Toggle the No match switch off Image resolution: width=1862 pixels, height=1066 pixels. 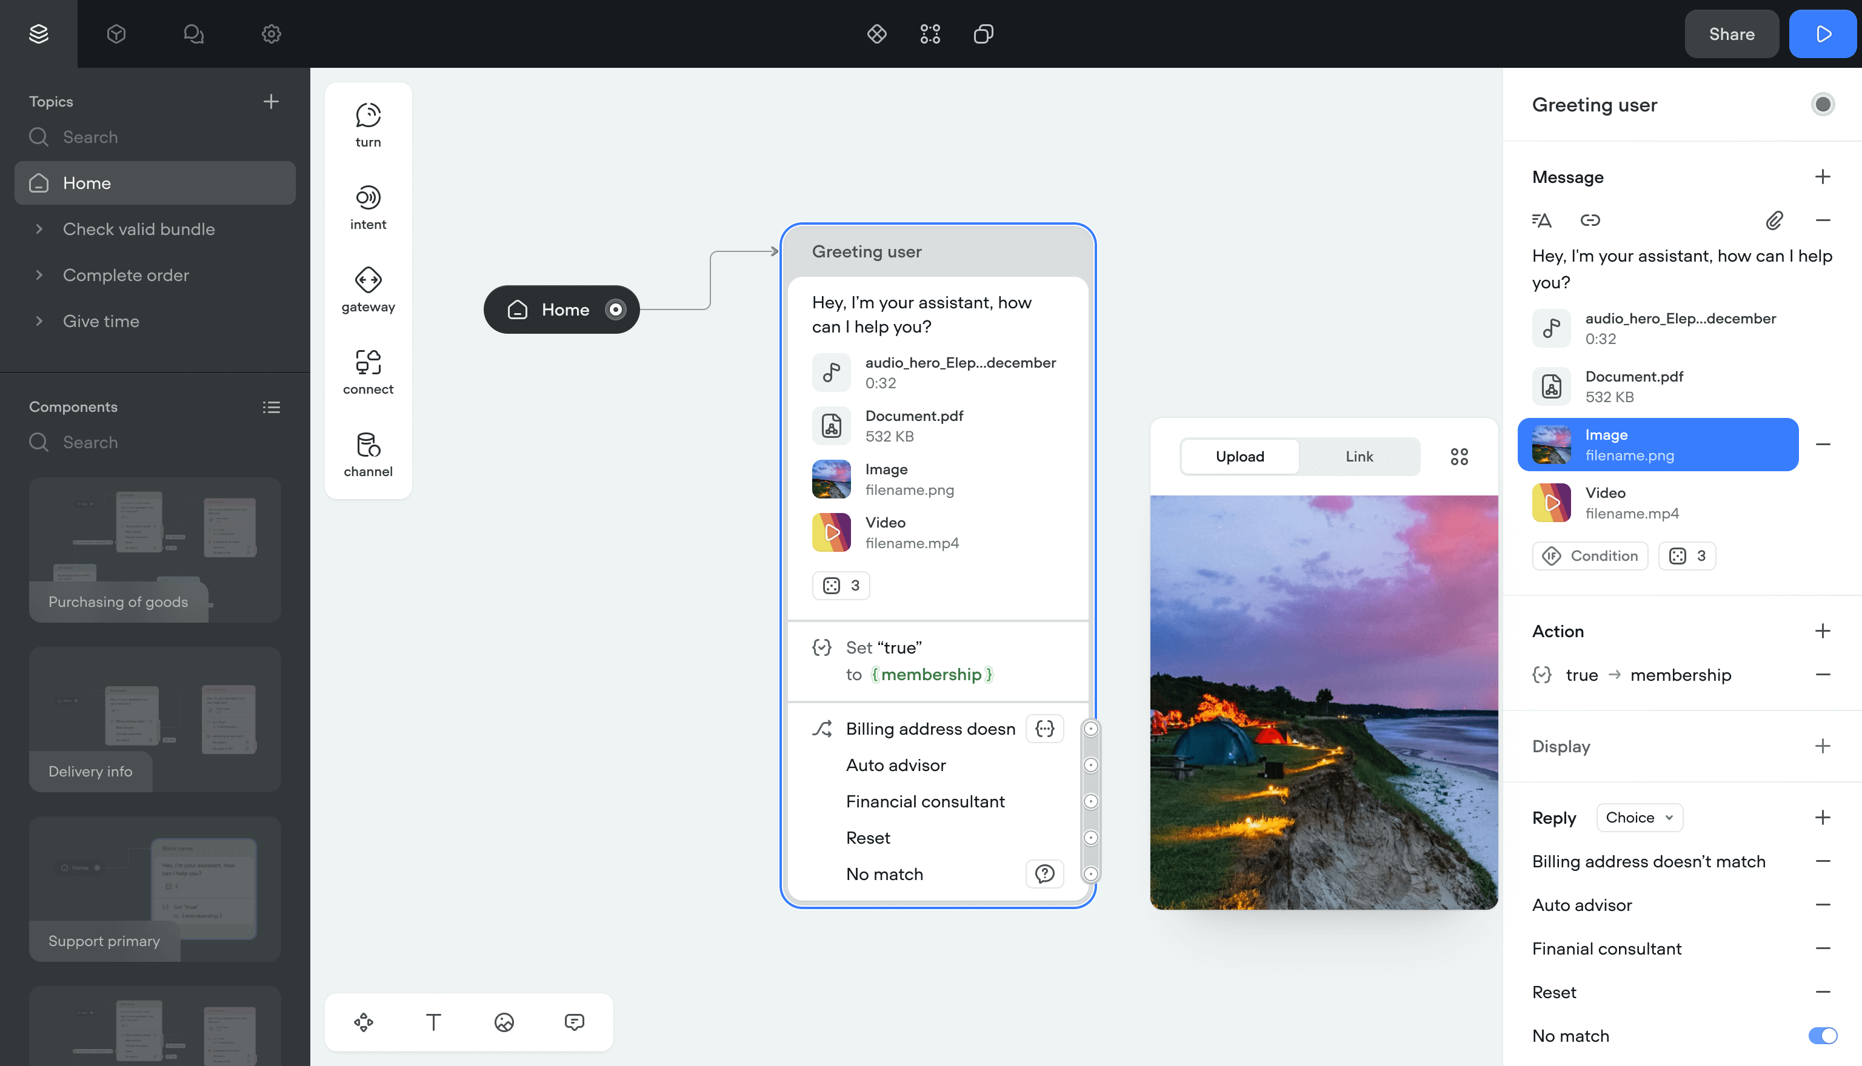1822,1035
